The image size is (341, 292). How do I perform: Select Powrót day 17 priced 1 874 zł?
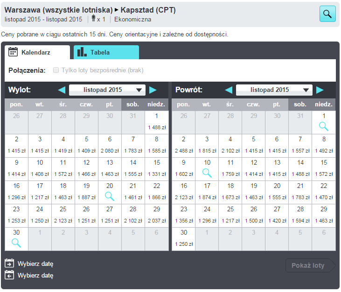click(207, 192)
